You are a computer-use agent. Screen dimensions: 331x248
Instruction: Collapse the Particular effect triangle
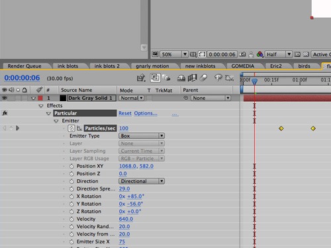[x=48, y=114]
